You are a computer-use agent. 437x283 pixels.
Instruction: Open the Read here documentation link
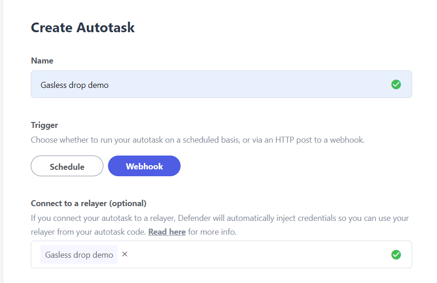166,231
